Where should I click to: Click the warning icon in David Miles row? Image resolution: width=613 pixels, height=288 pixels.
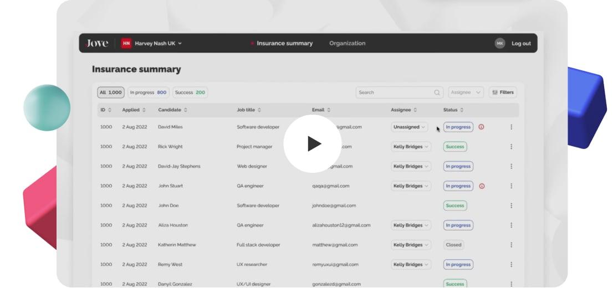click(481, 127)
